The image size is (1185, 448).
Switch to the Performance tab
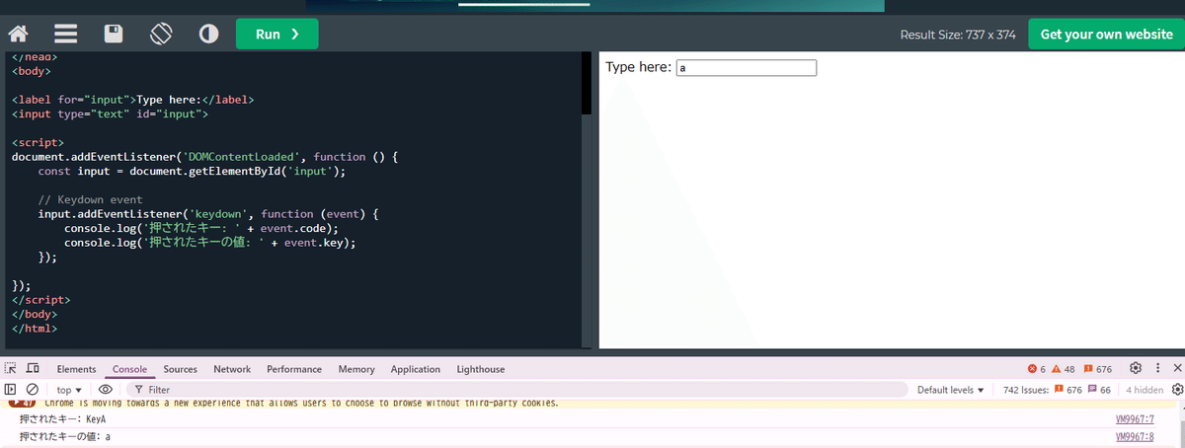click(x=294, y=369)
